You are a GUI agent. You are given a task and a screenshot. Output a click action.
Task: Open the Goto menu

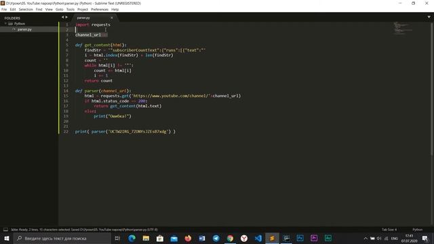pyautogui.click(x=60, y=9)
